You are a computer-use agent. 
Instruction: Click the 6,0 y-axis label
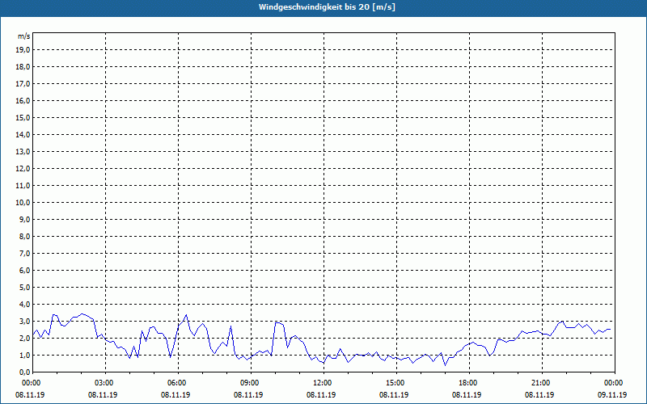[26, 271]
